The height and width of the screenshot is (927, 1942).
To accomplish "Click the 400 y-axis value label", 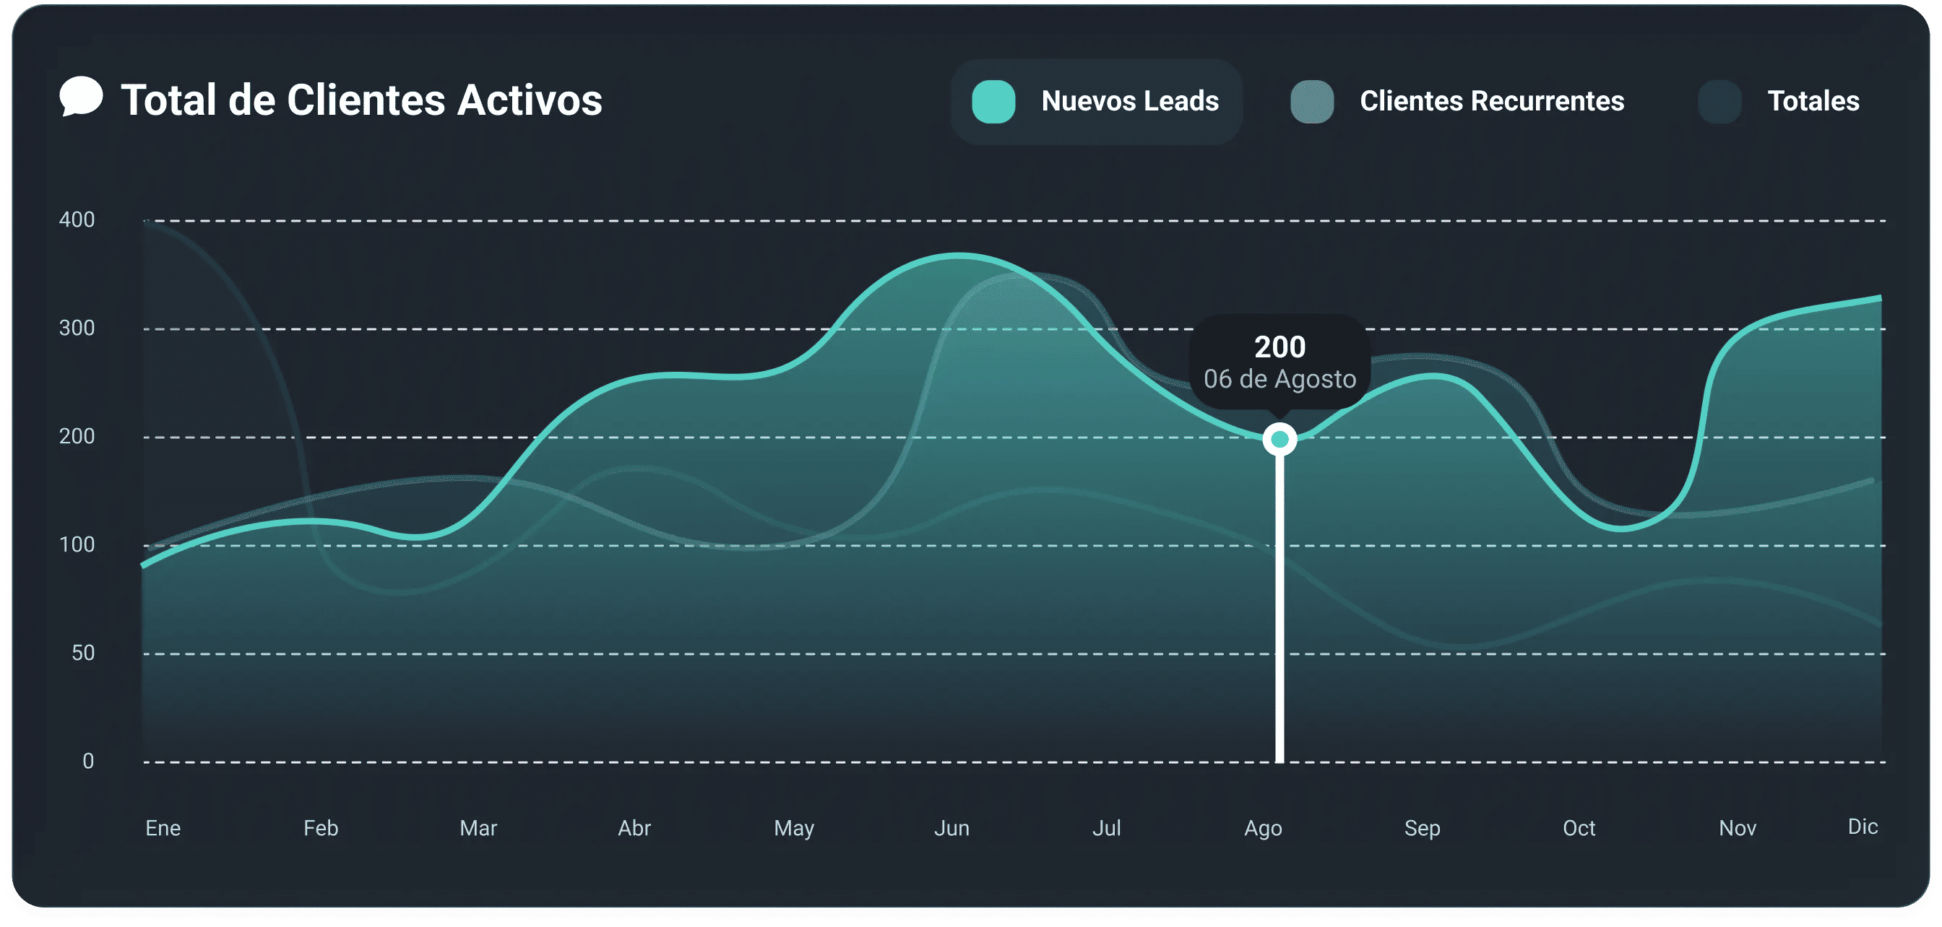I will tap(77, 220).
